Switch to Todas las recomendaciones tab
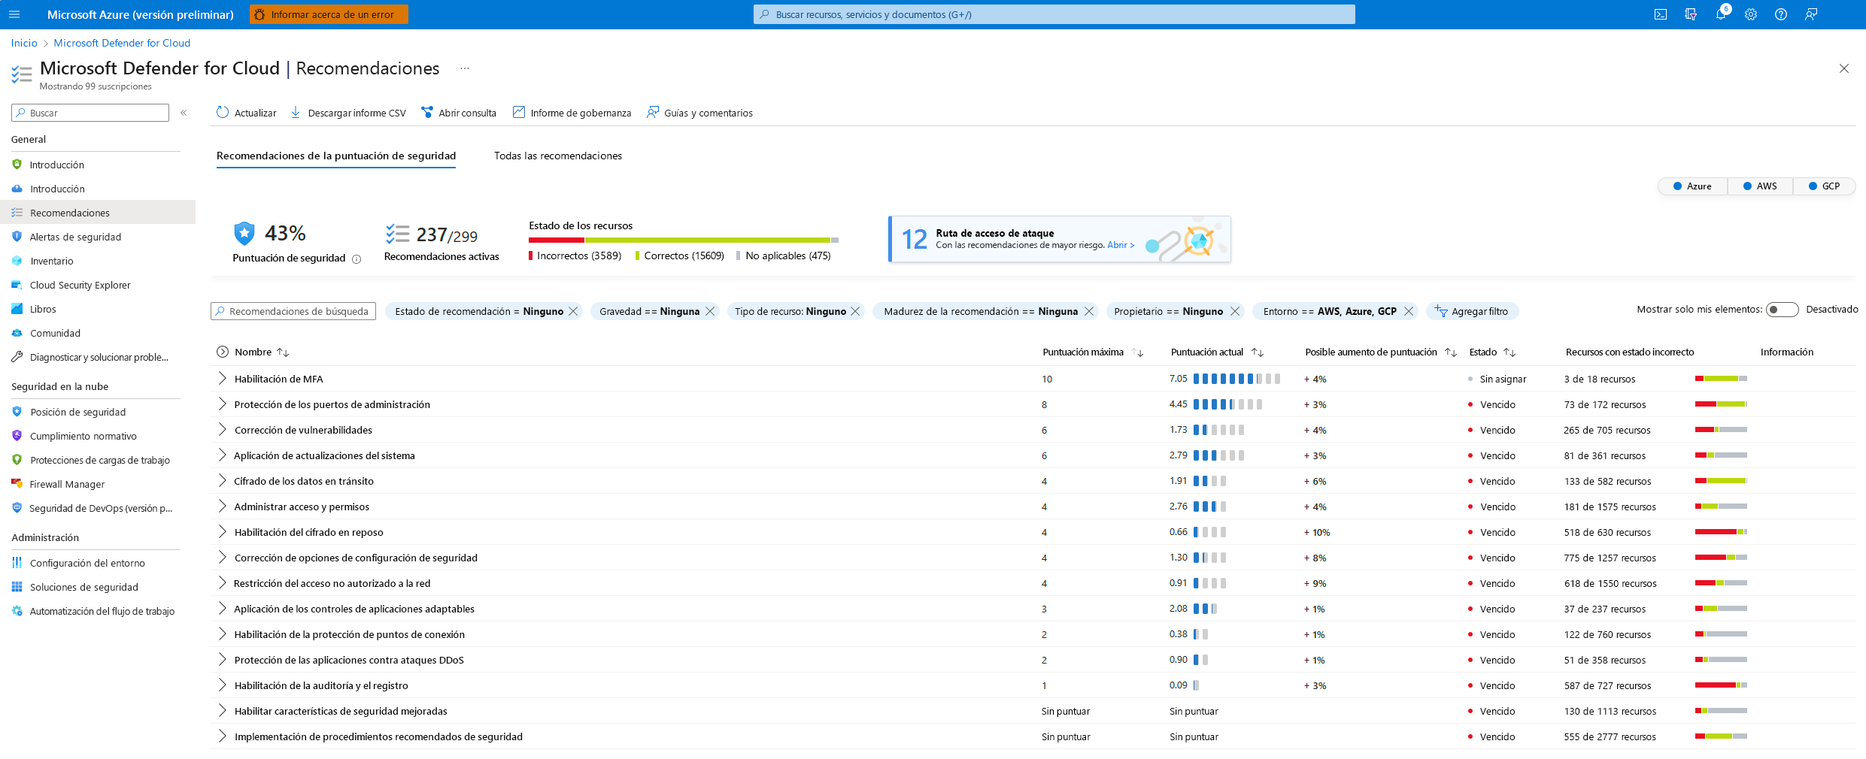The height and width of the screenshot is (759, 1866). tap(558, 156)
